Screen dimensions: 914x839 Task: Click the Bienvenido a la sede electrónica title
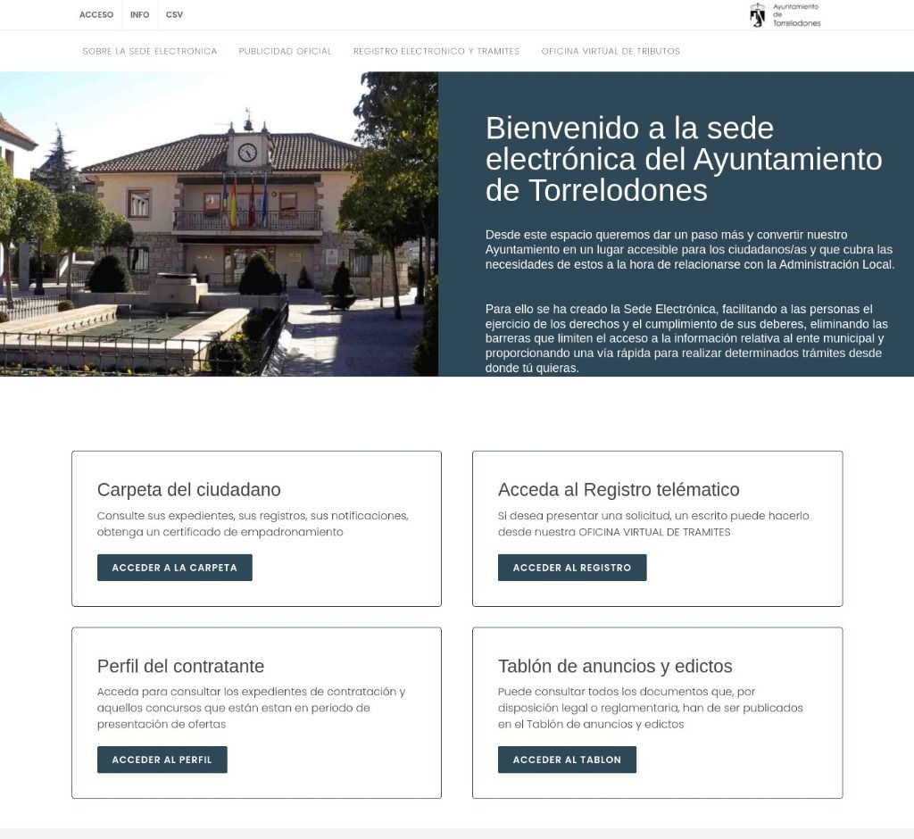click(x=684, y=159)
